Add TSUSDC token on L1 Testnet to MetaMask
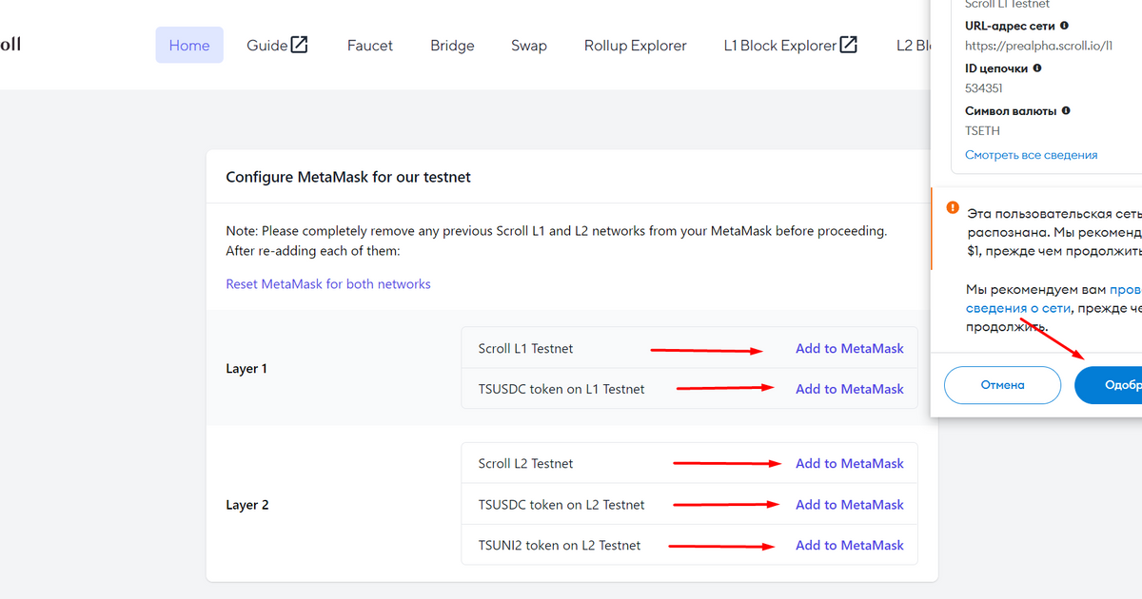 (850, 389)
